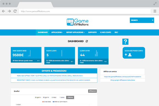The height and width of the screenshot is (106, 159).
Task: Expand the Report Affiliazione dropdown menu
Action: (75, 32)
